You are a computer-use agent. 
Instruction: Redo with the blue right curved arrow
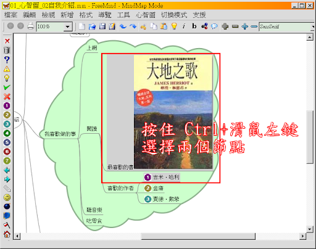point(133,27)
